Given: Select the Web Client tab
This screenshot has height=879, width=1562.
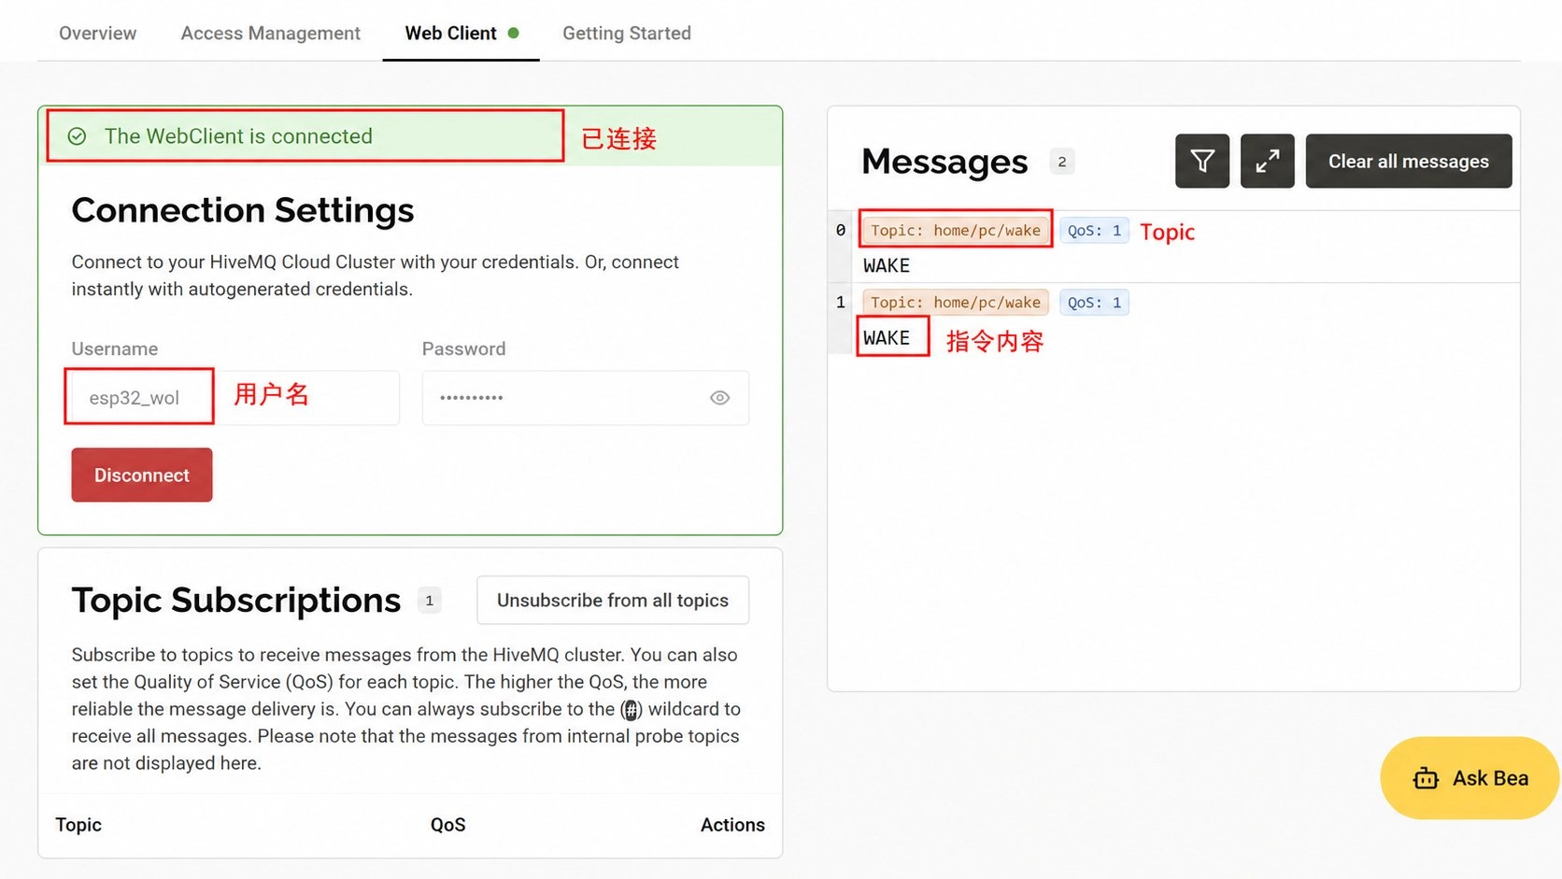Looking at the screenshot, I should click(461, 34).
